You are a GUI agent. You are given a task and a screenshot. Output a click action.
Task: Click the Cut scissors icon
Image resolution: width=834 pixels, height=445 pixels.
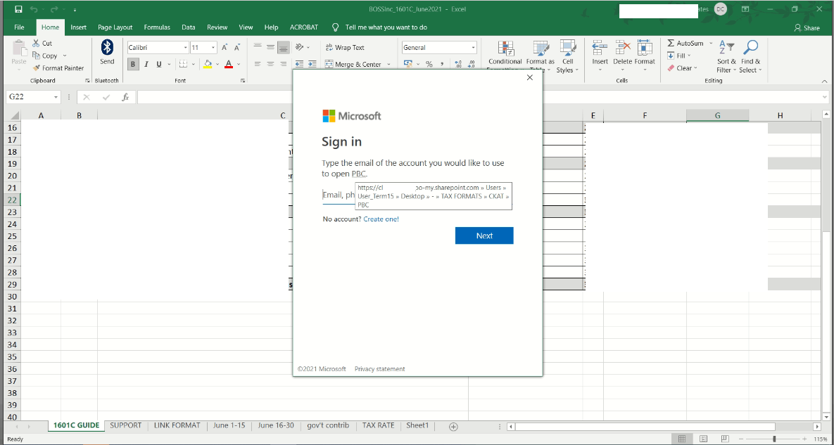(36, 43)
